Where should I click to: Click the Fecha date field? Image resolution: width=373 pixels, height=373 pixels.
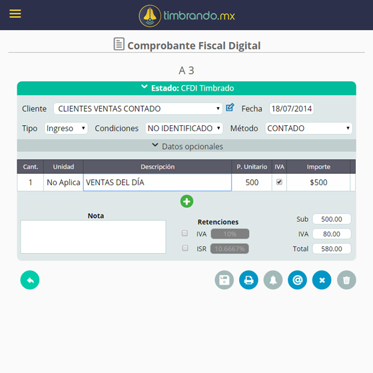(292, 109)
